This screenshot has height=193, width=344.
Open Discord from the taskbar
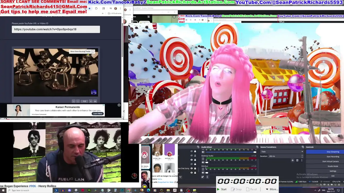click(69, 190)
